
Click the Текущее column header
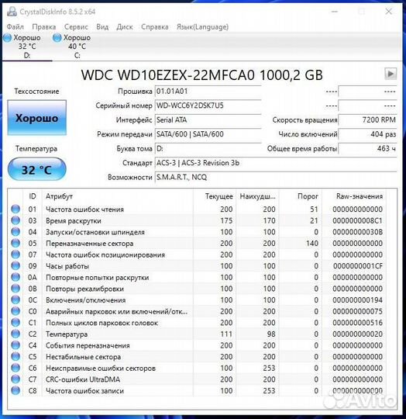point(214,196)
